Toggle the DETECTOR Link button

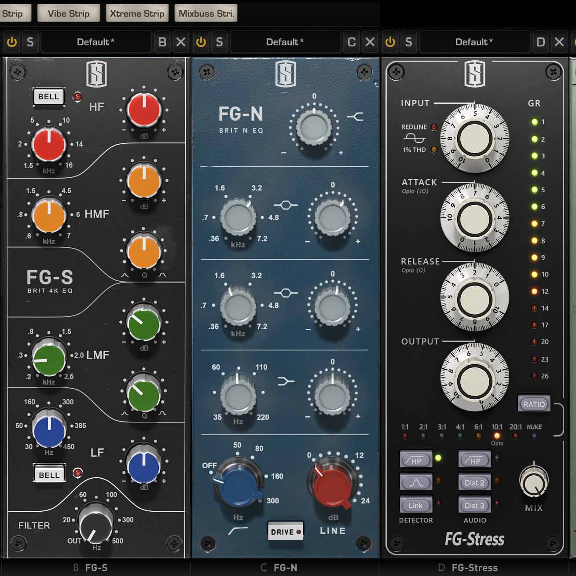416,505
